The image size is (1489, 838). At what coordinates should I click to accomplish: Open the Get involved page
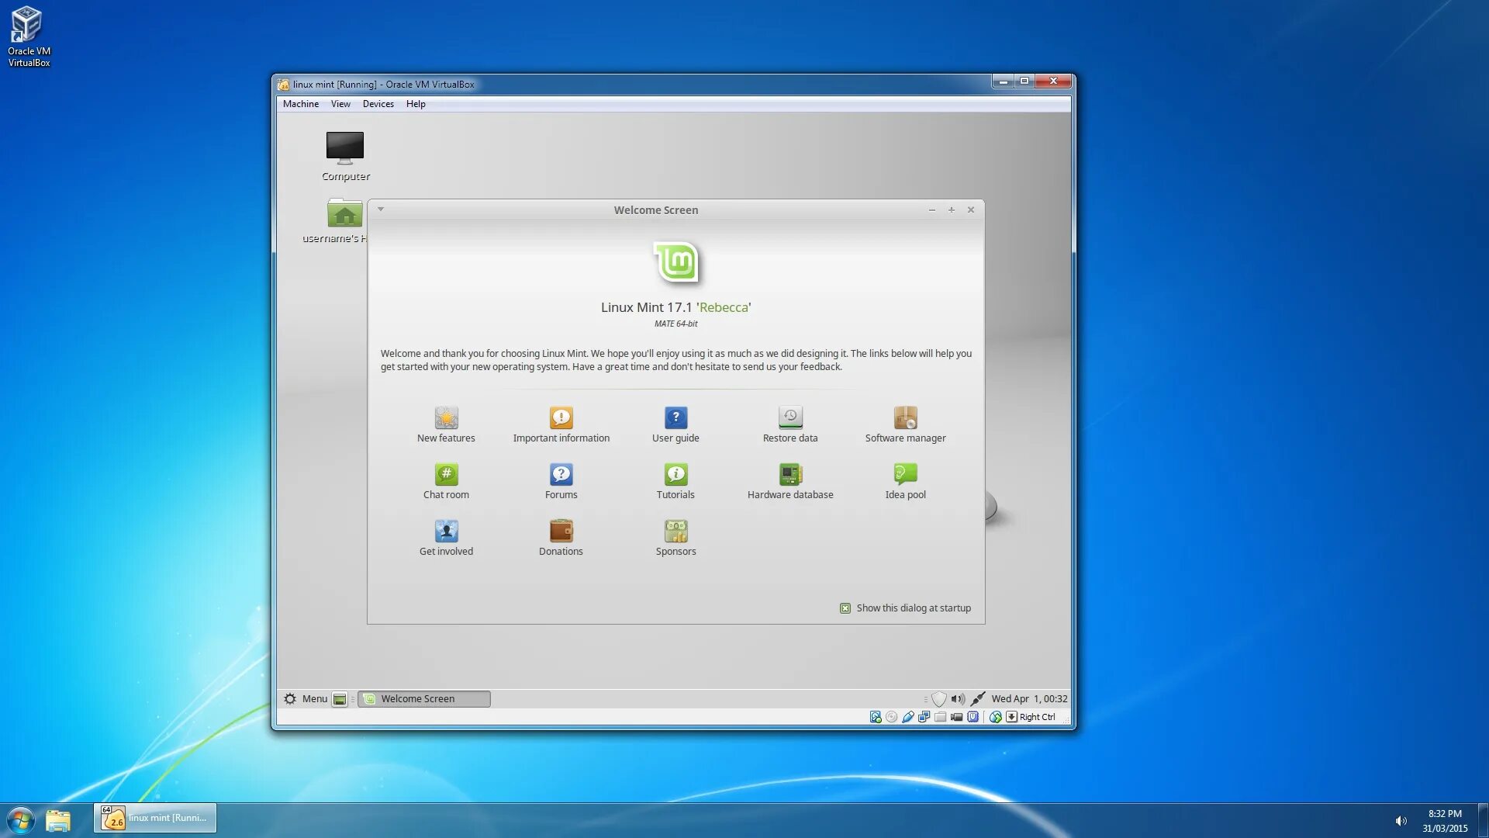[446, 538]
